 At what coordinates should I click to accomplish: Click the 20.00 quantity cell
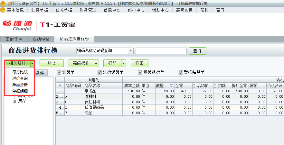(x=165, y=91)
